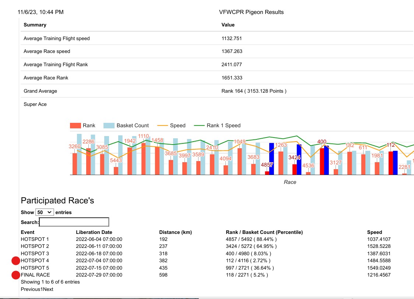Sort by Liberation Date column header

[94, 232]
